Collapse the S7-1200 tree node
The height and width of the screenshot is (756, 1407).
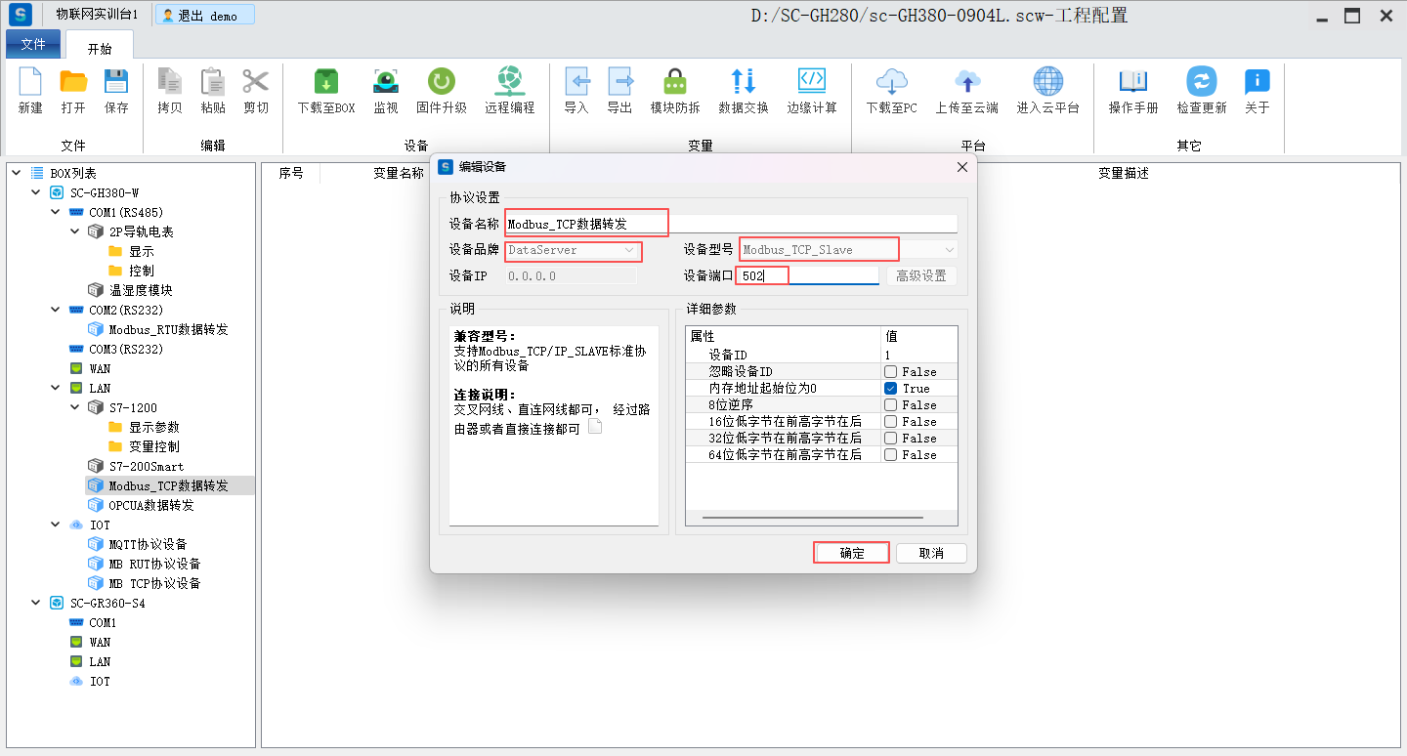[75, 407]
